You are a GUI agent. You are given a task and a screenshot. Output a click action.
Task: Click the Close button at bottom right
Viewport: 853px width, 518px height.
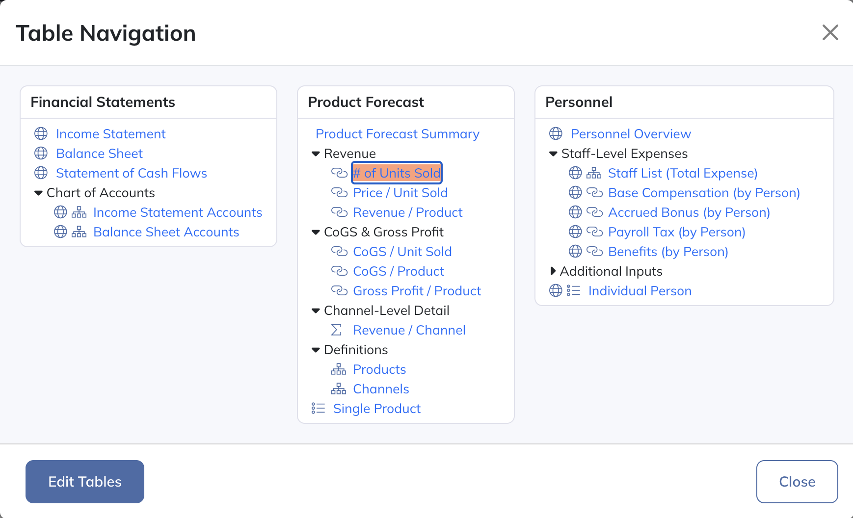[797, 482]
